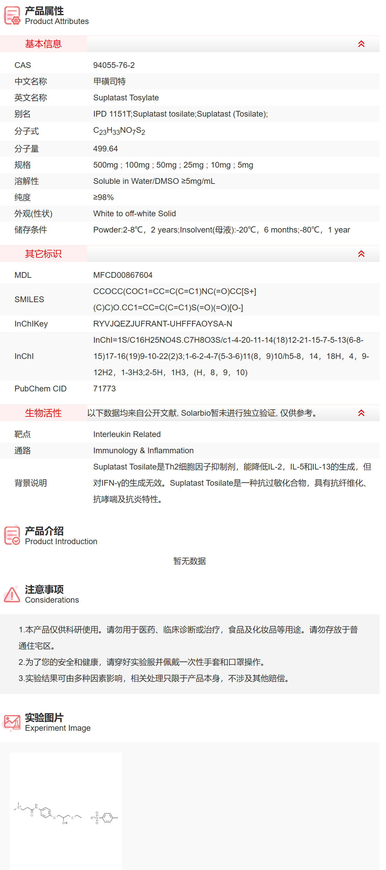Click the alias text IPD 1151T
The height and width of the screenshot is (870, 386).
[x=112, y=114]
